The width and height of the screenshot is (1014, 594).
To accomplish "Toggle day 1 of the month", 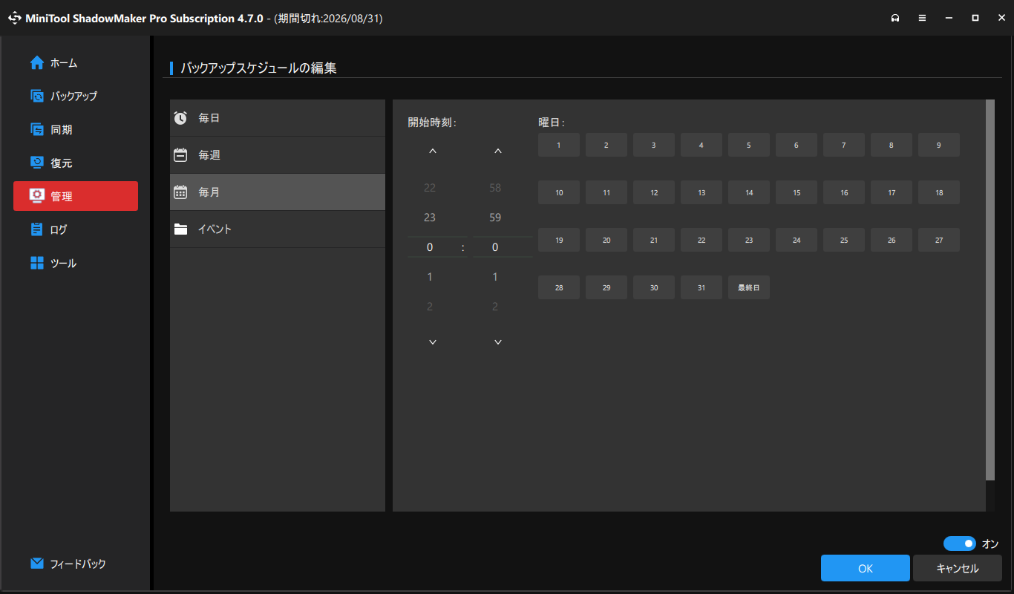I will [x=559, y=145].
